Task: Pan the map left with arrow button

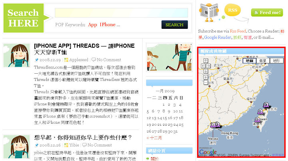Action: pyautogui.click(x=203, y=66)
